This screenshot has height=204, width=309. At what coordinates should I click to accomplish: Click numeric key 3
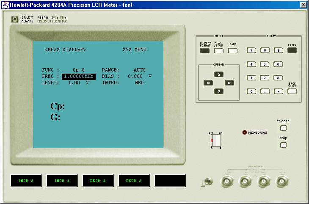click(278, 77)
